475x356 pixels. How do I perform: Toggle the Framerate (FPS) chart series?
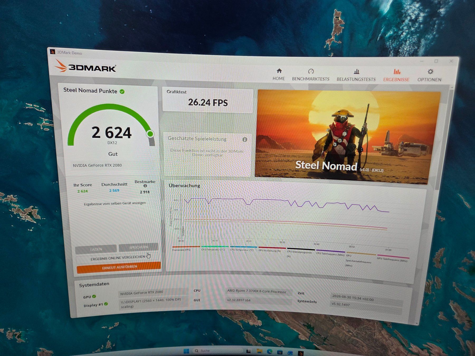click(186, 248)
